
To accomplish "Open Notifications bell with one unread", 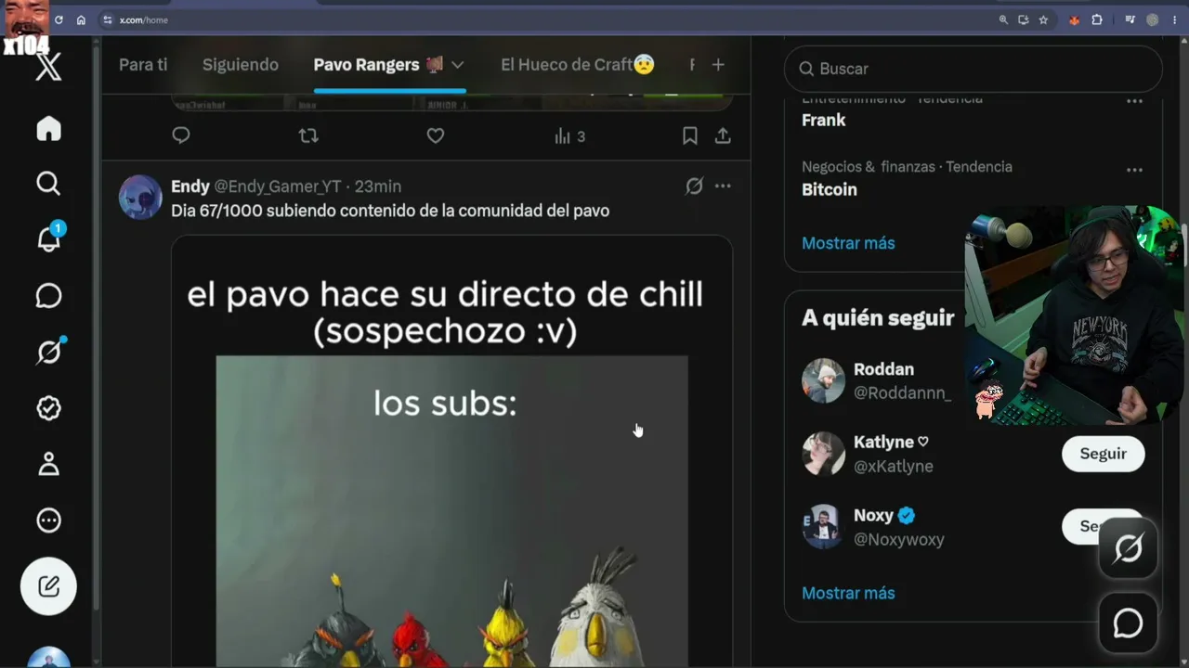I will pos(49,238).
